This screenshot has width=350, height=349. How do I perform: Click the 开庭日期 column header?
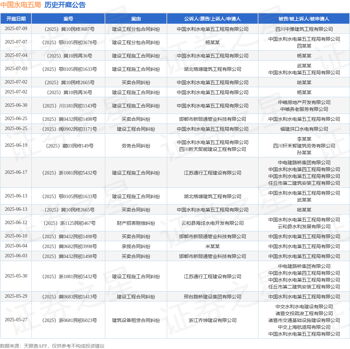tap(16, 19)
